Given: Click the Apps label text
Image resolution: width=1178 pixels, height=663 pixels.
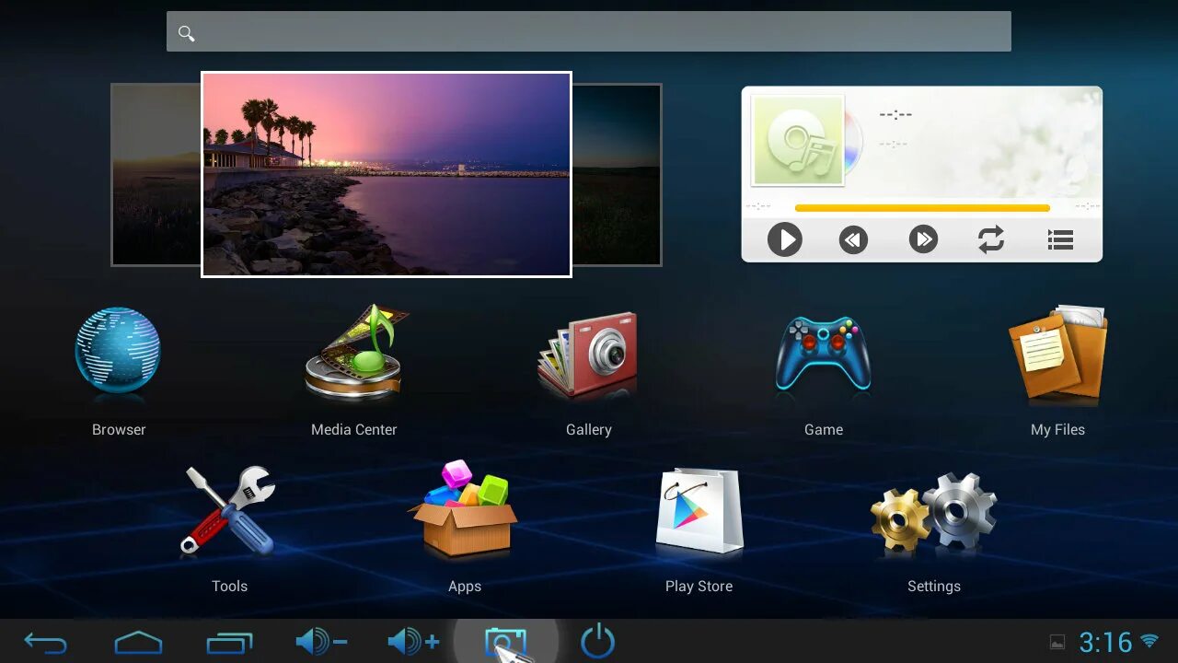Looking at the screenshot, I should click(465, 587).
